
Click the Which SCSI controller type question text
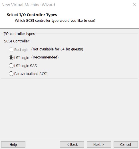55,21
